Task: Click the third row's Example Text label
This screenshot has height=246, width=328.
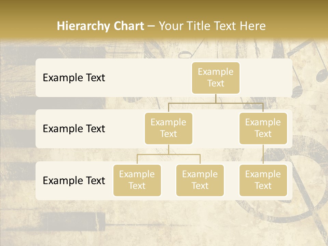Action: click(74, 180)
